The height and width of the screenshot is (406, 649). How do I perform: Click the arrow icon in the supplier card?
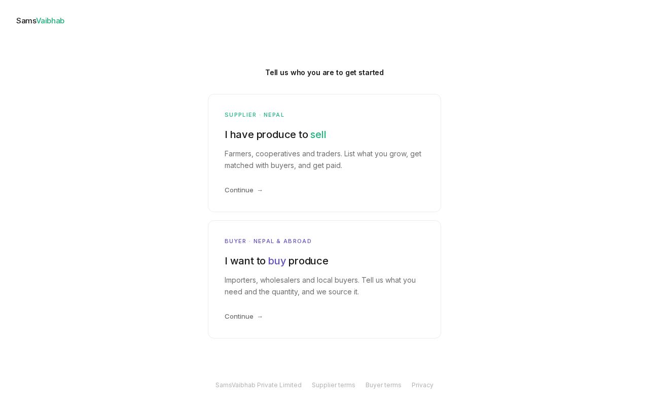tap(260, 190)
